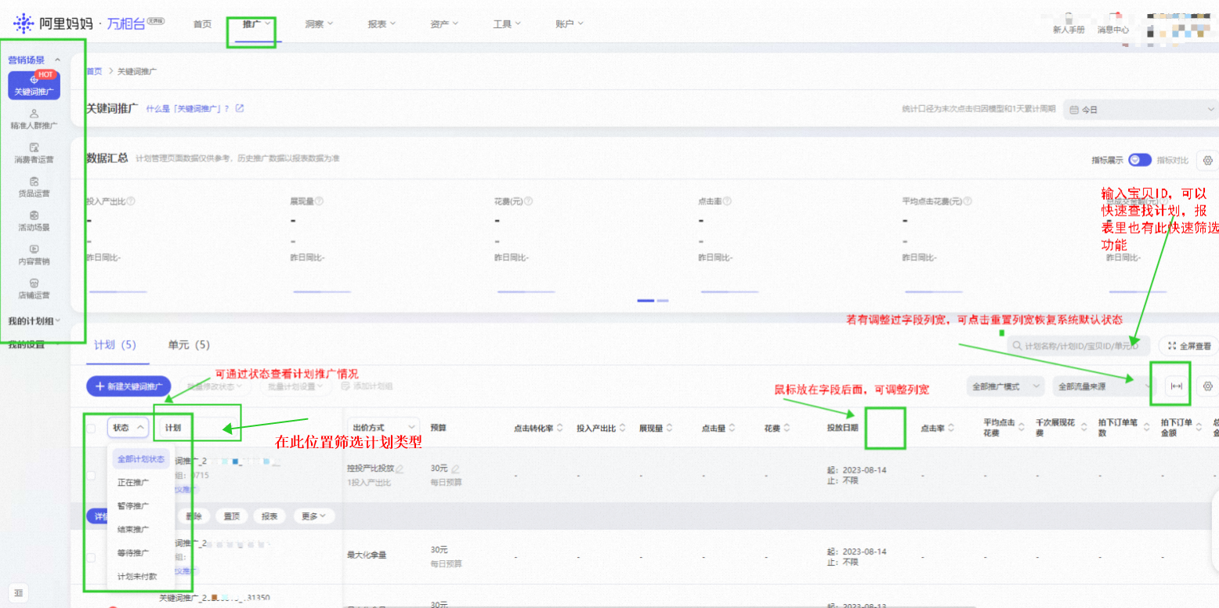Screen dimensions: 1219x608
Task: Open 消费者运营 in the sidebar
Action: click(34, 154)
